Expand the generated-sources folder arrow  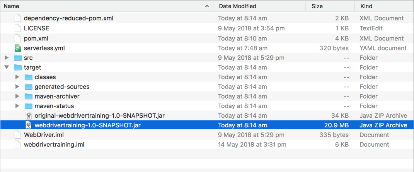[x=17, y=87]
